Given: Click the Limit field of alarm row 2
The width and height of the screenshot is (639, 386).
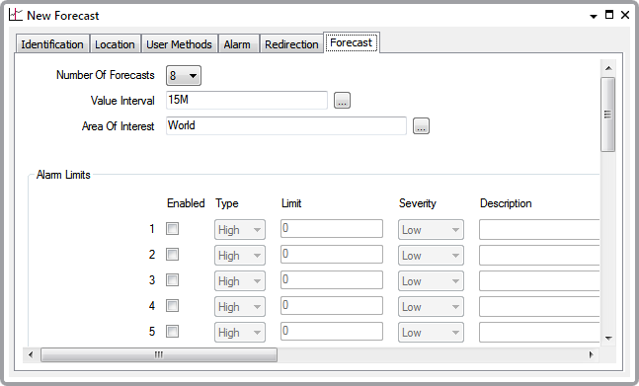Looking at the screenshot, I should [x=332, y=254].
